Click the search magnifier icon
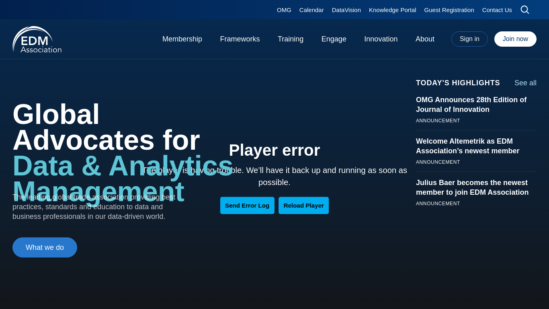 (x=524, y=10)
